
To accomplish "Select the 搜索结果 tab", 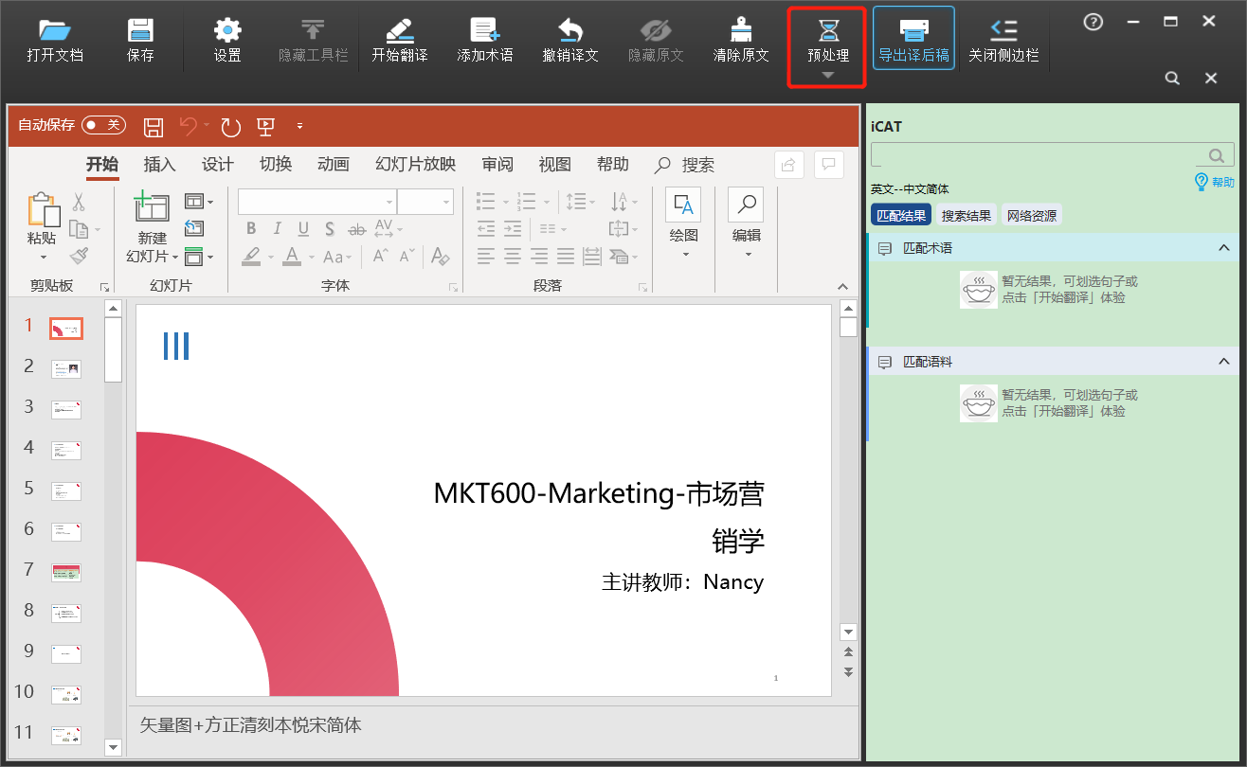I will click(967, 216).
